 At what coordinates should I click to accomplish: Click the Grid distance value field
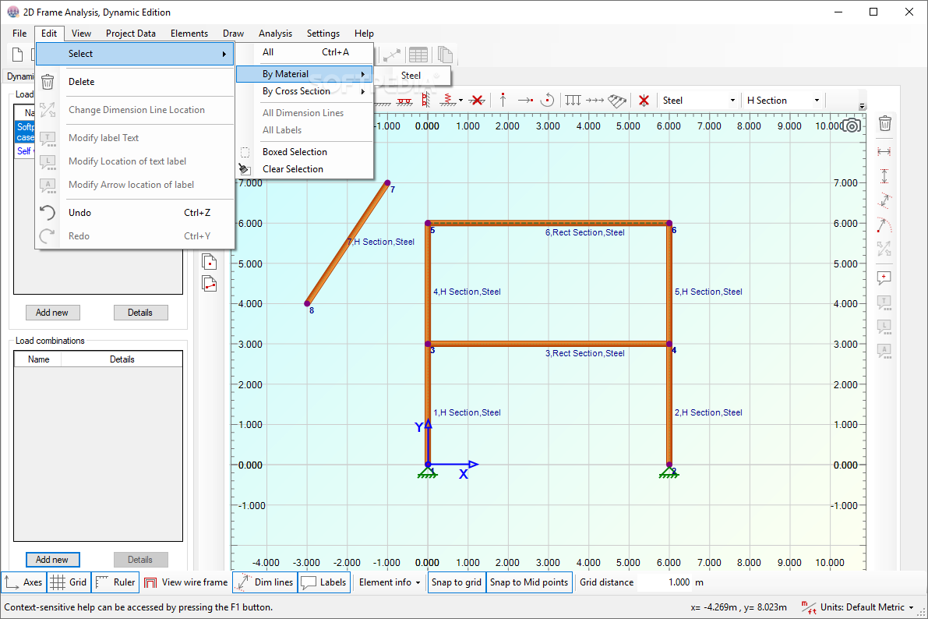[x=666, y=582]
